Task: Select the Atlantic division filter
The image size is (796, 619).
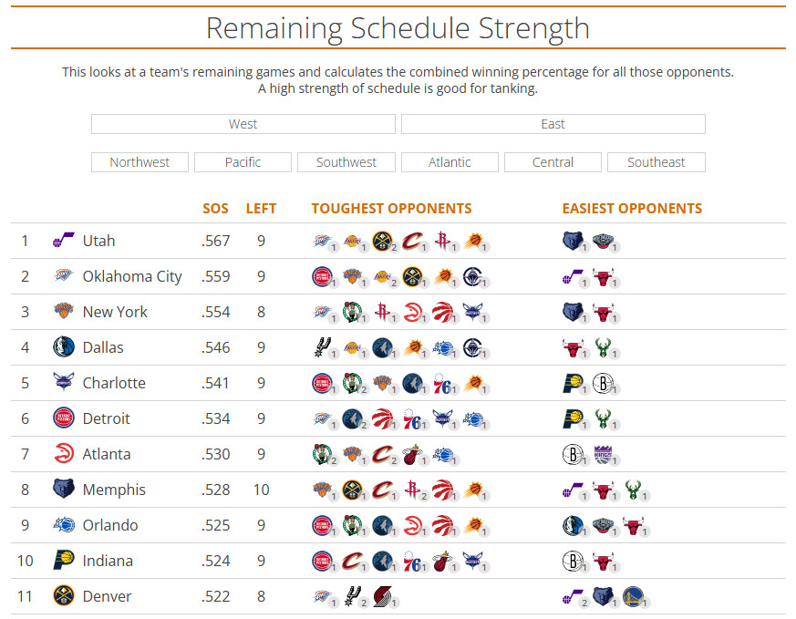Action: pos(450,162)
